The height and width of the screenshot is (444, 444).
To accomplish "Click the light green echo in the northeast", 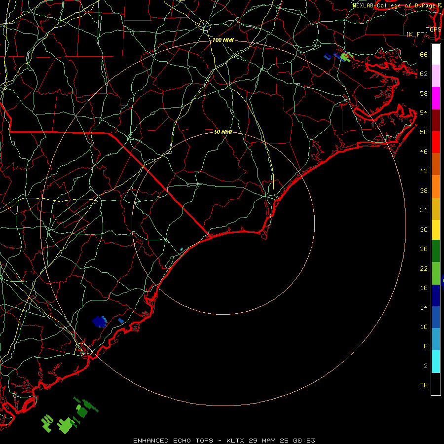I will tap(345, 57).
